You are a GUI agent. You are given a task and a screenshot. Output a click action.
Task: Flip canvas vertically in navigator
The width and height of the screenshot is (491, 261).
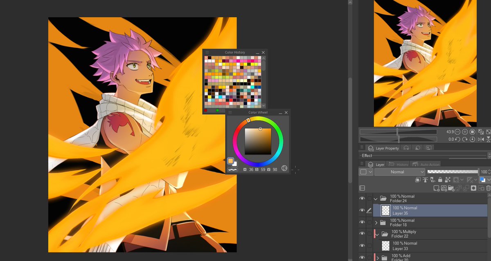pyautogui.click(x=489, y=139)
